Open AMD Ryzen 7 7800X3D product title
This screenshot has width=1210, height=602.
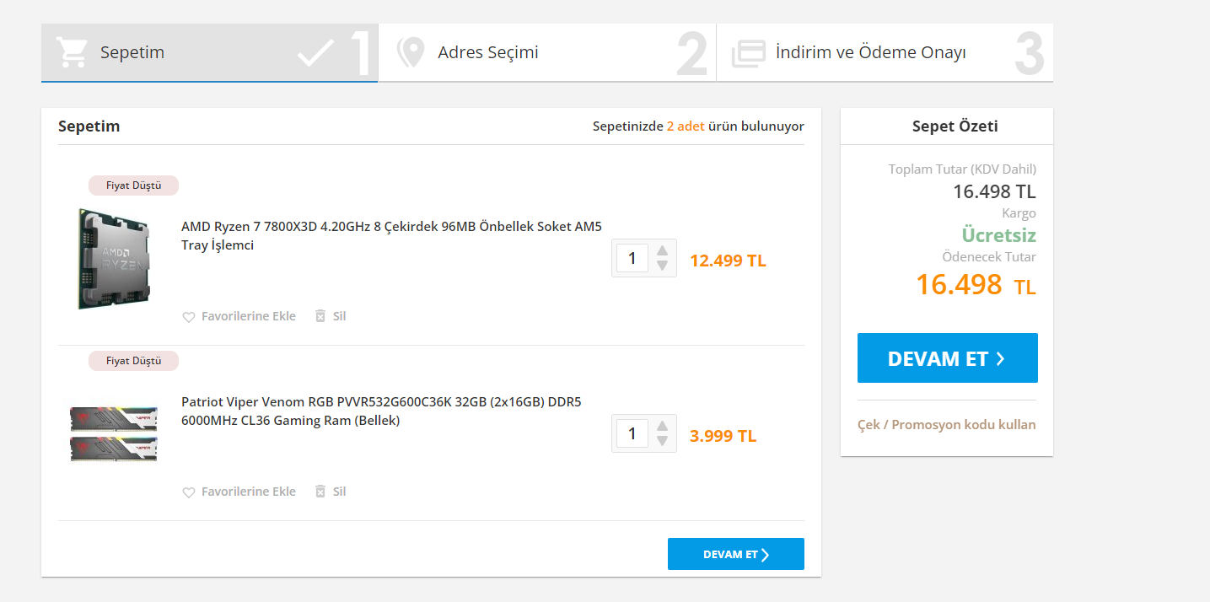point(392,236)
